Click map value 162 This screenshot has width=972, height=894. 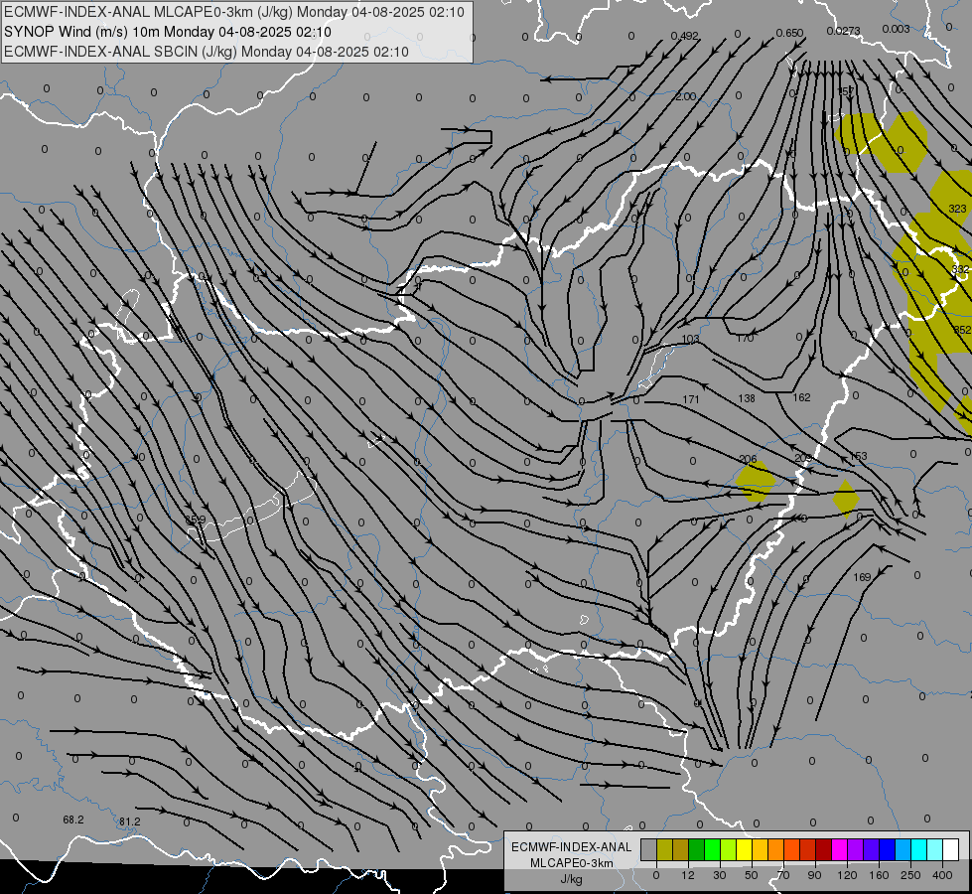click(801, 397)
